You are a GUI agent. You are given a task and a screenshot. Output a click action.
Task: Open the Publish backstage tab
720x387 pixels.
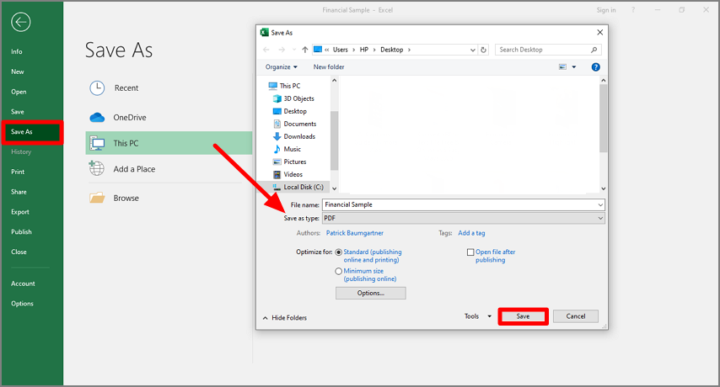(21, 231)
